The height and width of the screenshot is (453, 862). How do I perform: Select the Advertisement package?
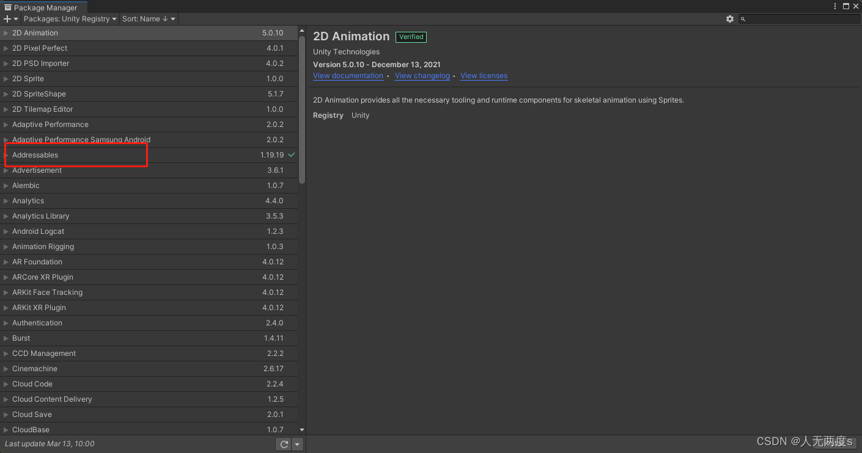(149, 170)
